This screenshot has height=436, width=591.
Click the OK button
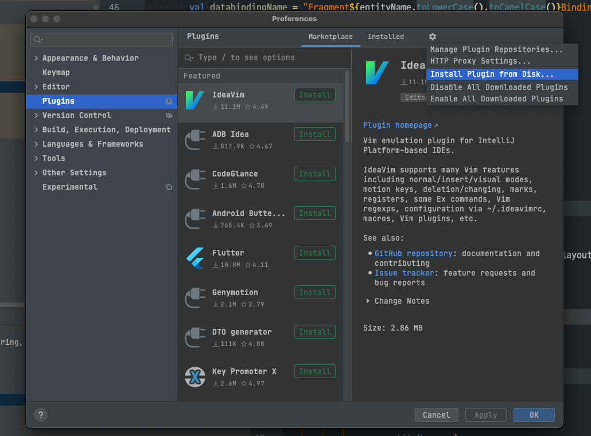[x=534, y=415]
